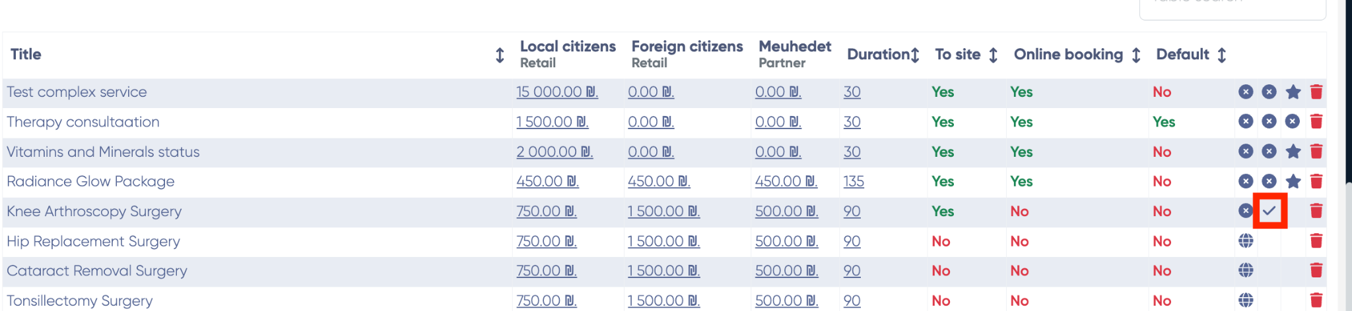The height and width of the screenshot is (311, 1352).
Task: Sort by the Online booking column
Action: 1135,55
